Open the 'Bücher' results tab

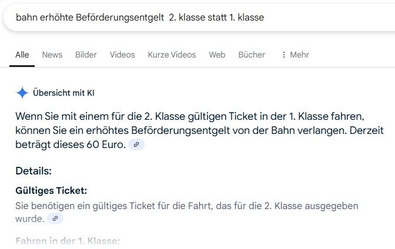252,55
